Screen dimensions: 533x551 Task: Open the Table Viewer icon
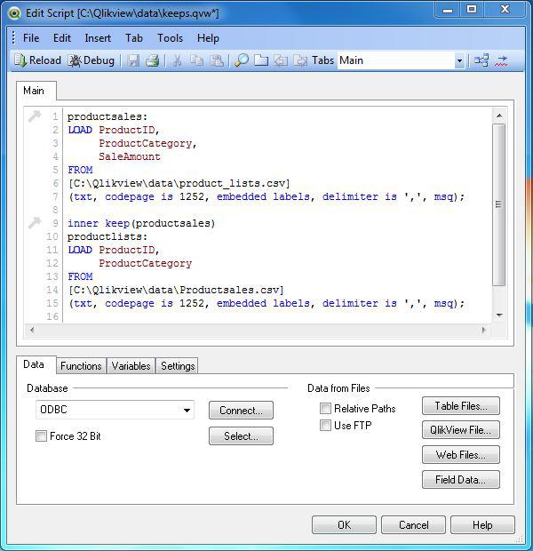481,60
